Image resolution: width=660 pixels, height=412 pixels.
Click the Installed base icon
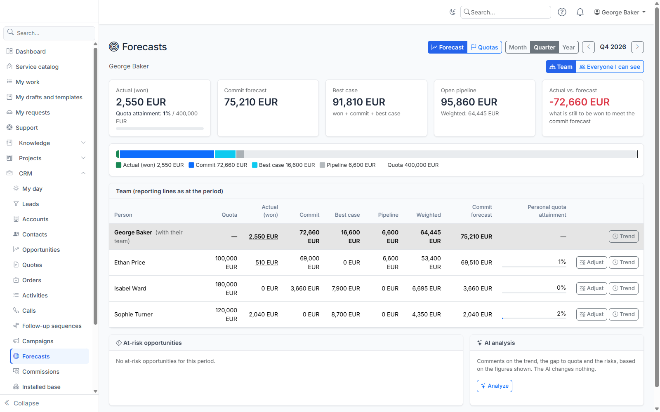point(16,386)
